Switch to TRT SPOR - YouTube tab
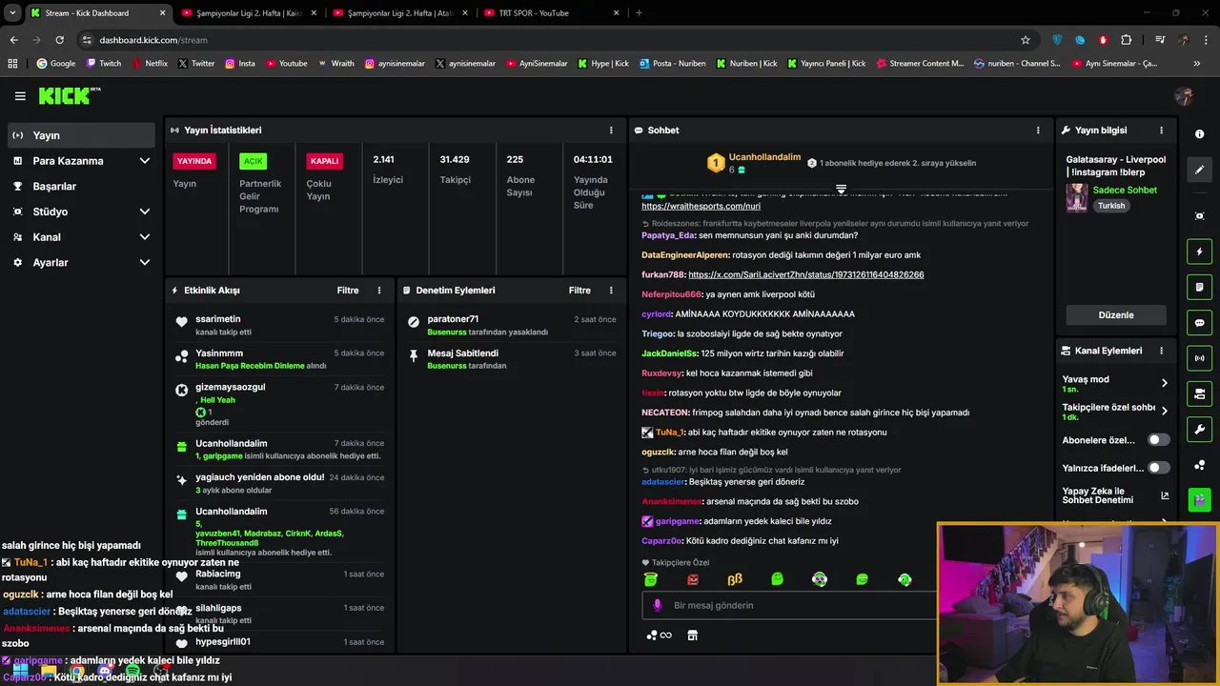Image resolution: width=1220 pixels, height=686 pixels. (x=553, y=13)
